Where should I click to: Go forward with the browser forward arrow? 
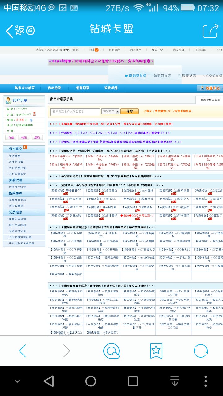coord(67,351)
